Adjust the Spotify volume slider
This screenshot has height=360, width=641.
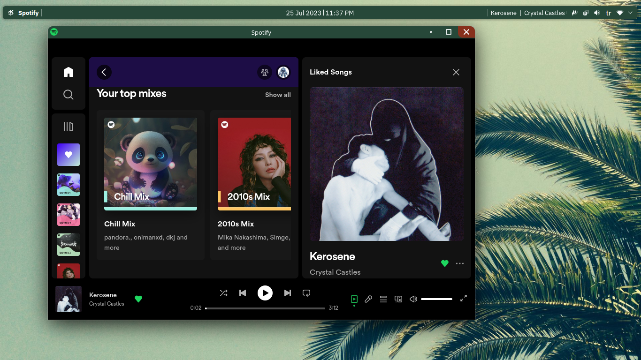[x=436, y=299]
